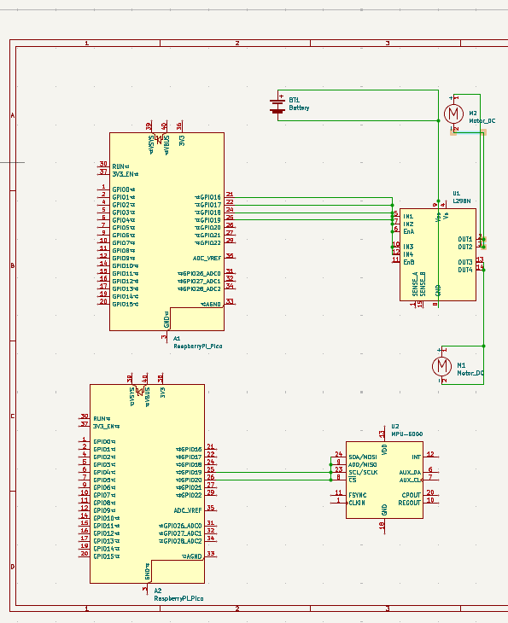Screen dimensions: 508x623
Task: Select the GND pin label on L298N
Action: pos(438,290)
